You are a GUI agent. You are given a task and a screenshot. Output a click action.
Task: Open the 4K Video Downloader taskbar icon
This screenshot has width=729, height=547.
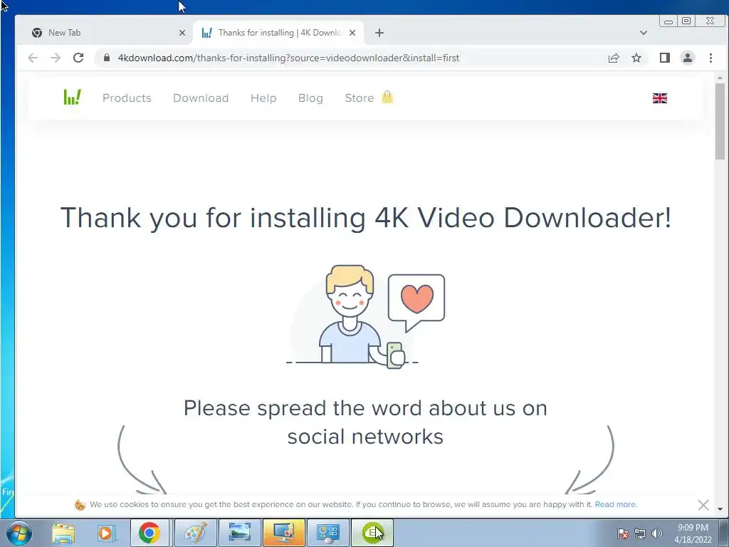tap(372, 533)
